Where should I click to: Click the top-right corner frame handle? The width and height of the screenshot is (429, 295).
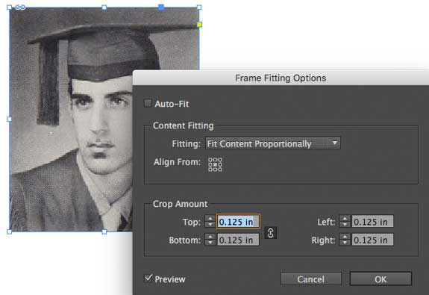point(199,7)
